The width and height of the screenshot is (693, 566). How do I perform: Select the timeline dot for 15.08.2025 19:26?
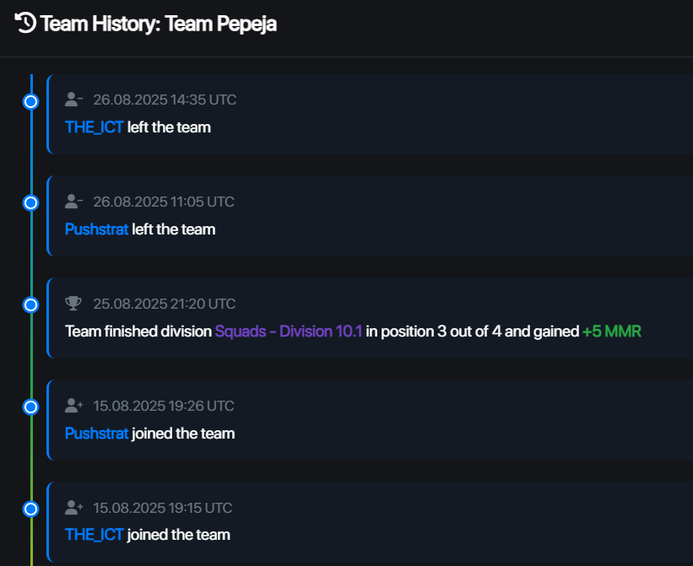click(x=31, y=407)
